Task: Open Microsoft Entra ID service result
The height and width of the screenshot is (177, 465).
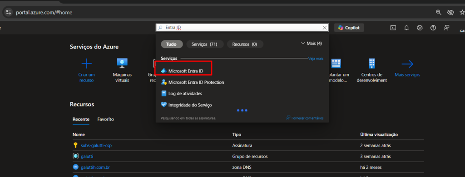Action: point(186,71)
